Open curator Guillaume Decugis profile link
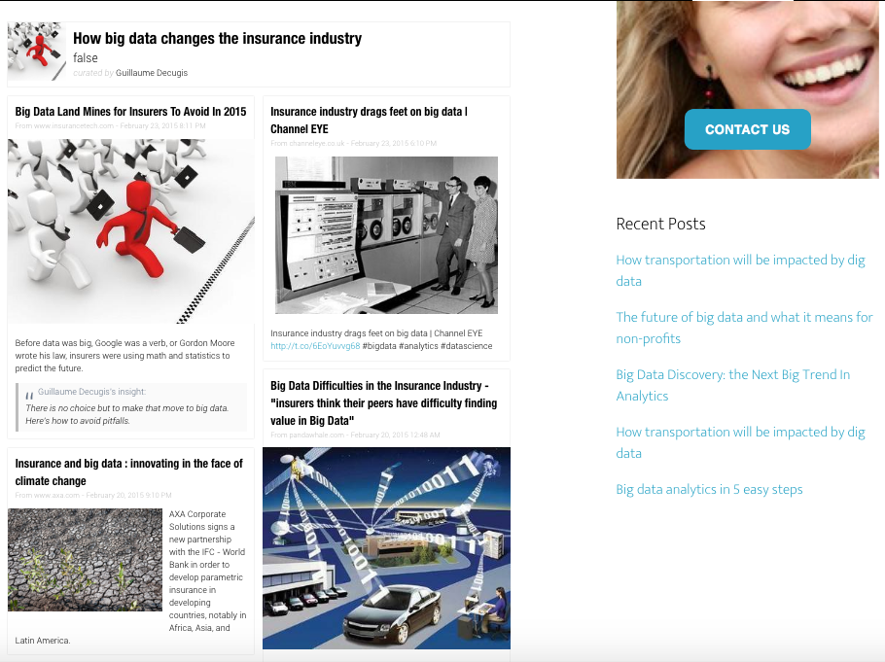This screenshot has height=662, width=885. (152, 73)
